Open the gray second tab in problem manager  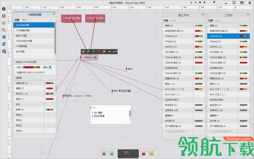click(25, 20)
